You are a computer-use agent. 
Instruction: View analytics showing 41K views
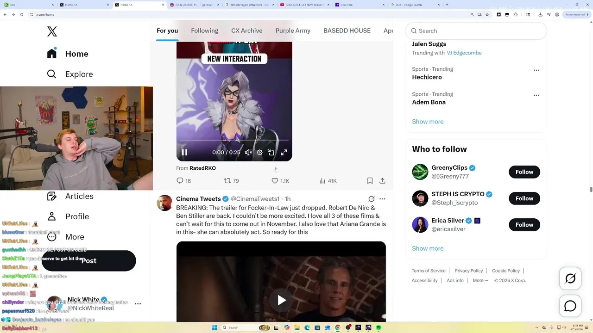click(x=328, y=181)
